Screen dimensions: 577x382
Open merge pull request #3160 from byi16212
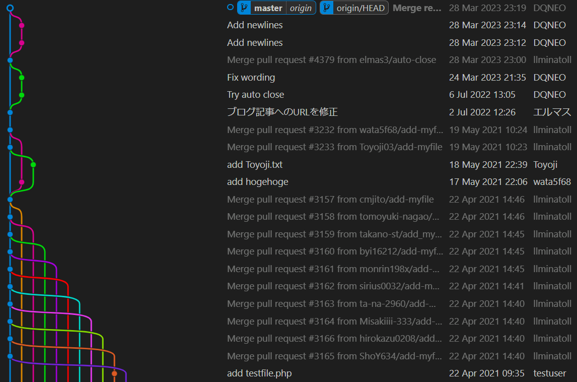[335, 251]
